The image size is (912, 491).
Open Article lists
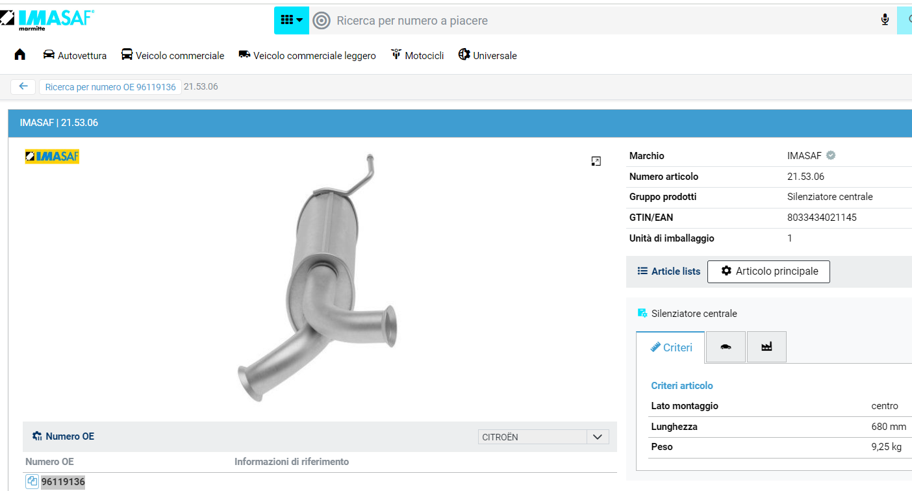669,271
